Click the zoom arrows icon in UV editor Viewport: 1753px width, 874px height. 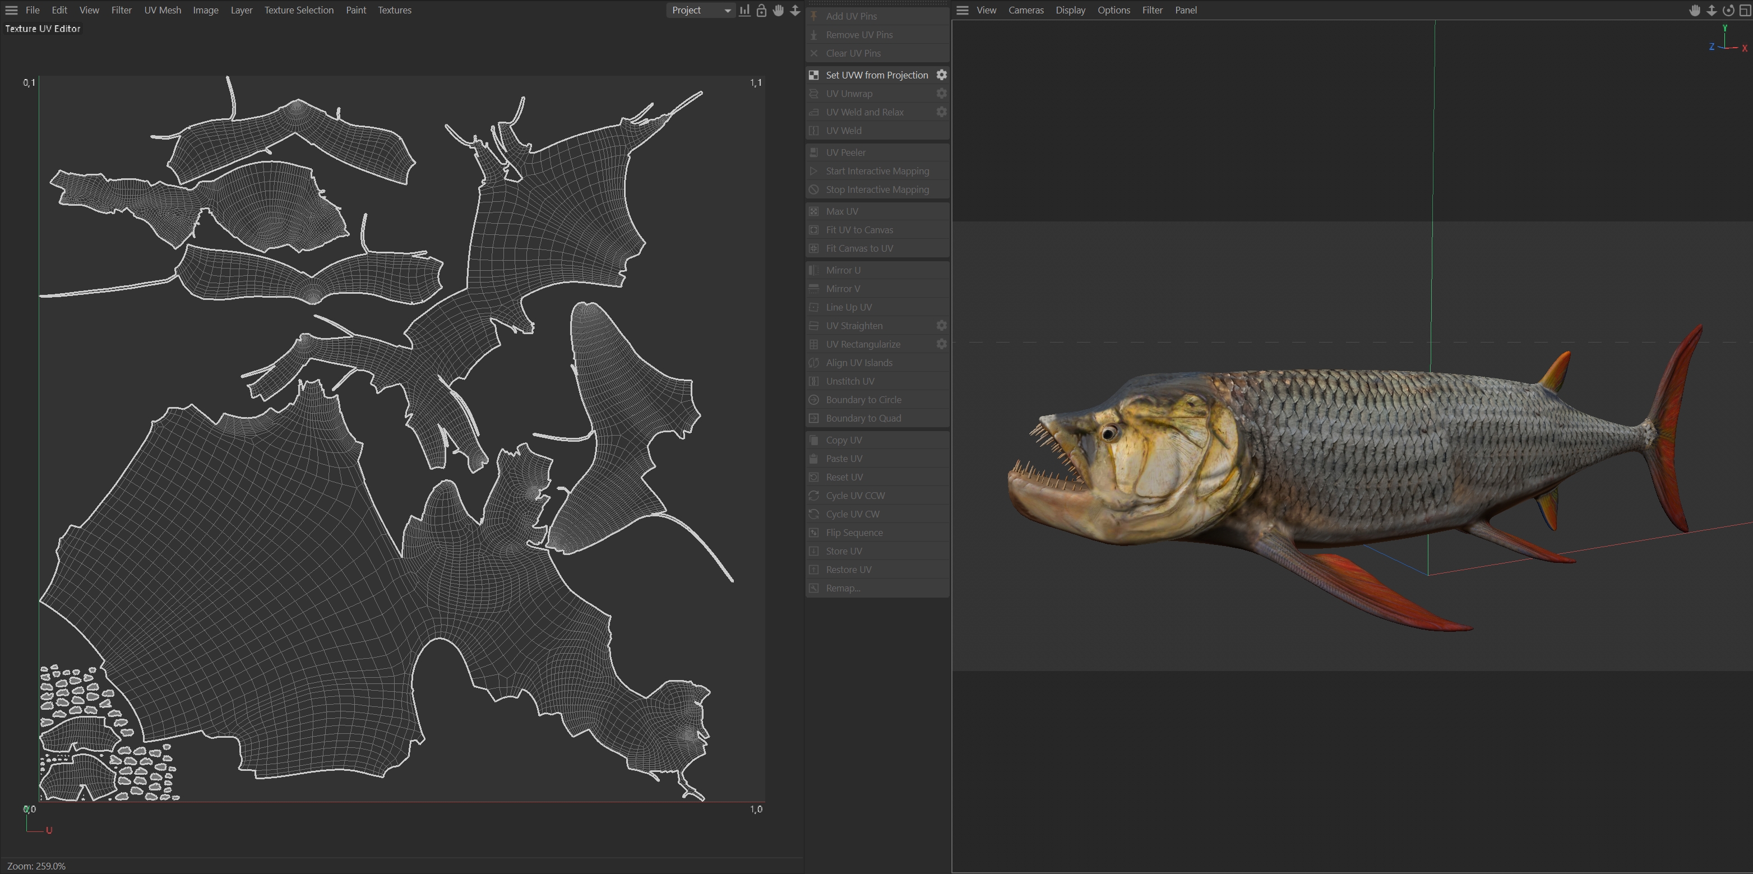[795, 10]
